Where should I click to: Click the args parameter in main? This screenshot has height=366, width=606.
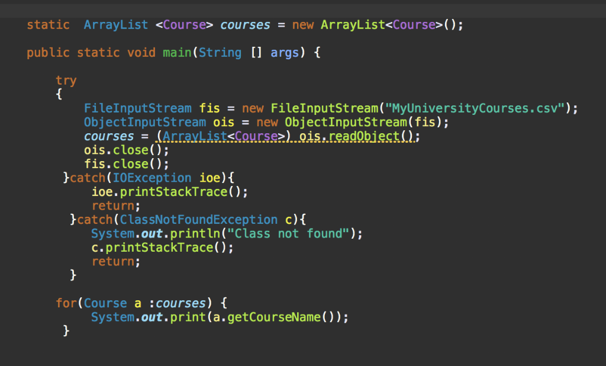(x=285, y=53)
